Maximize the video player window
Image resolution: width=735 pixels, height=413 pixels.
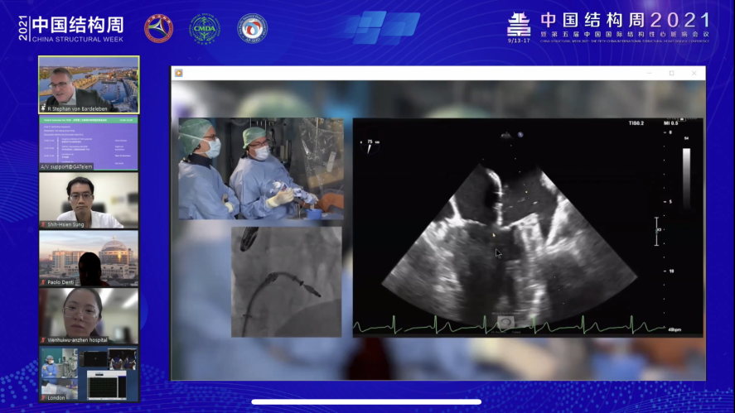[672, 73]
